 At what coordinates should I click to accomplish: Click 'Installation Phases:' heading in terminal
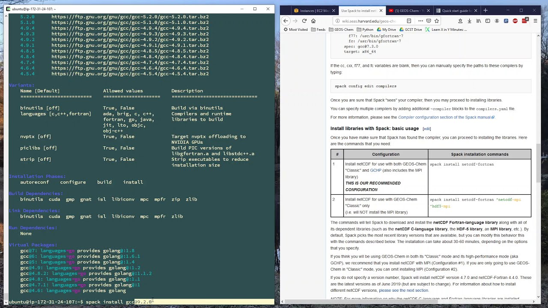pyautogui.click(x=37, y=176)
